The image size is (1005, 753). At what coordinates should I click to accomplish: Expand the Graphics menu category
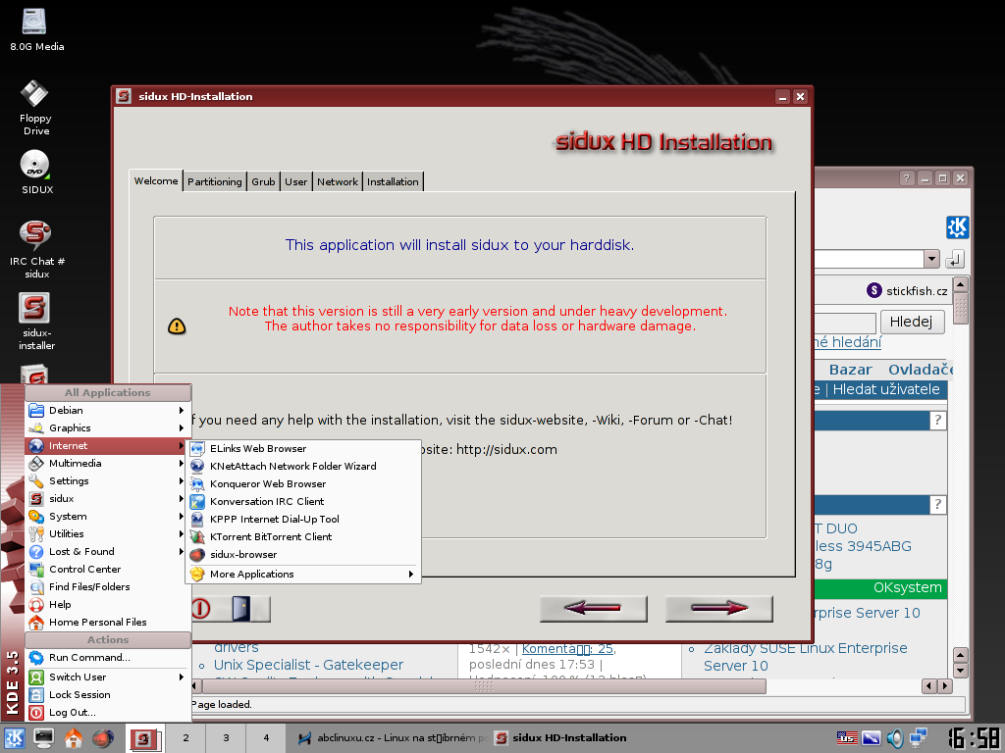click(x=107, y=427)
